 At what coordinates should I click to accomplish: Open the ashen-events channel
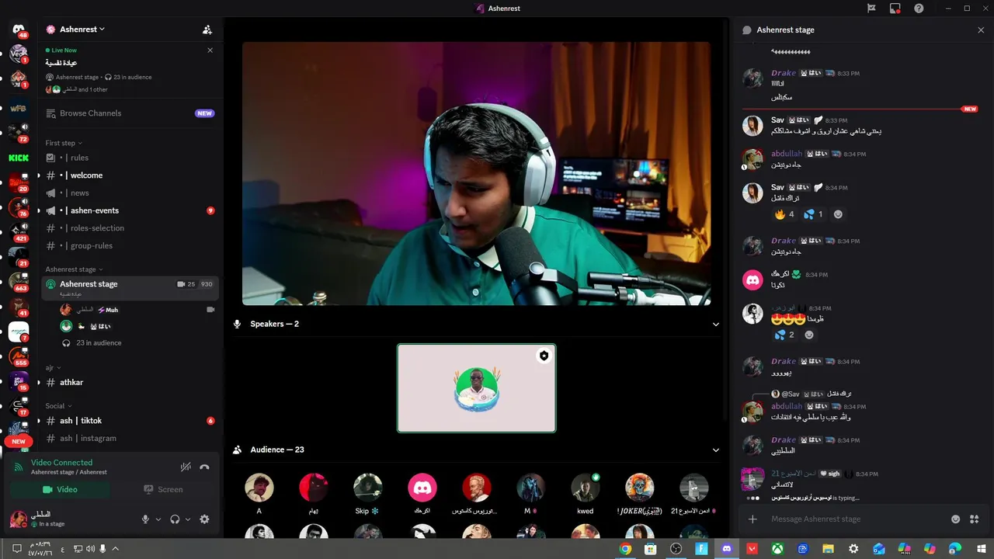coord(129,210)
